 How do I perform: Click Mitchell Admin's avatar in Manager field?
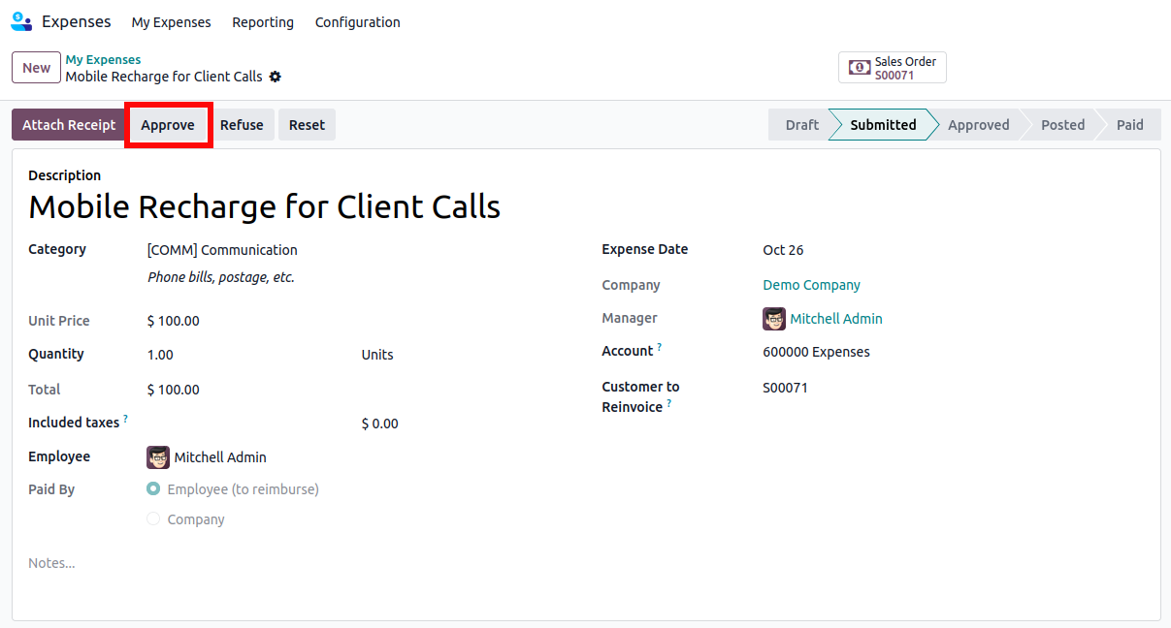[774, 319]
